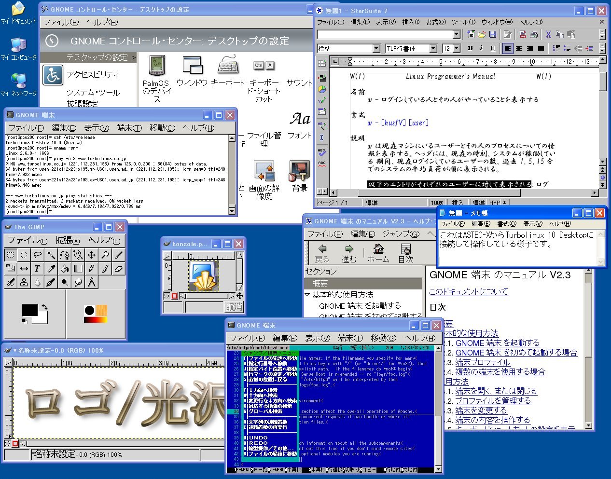Viewport: 611px width, 479px height.
Task: Click the black foreground color swatch in GIMP
Action: (x=29, y=310)
